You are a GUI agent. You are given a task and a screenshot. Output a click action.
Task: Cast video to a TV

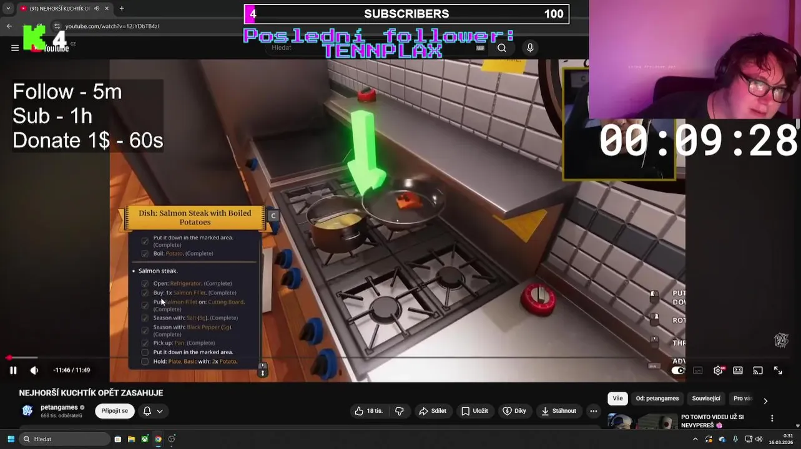click(758, 370)
